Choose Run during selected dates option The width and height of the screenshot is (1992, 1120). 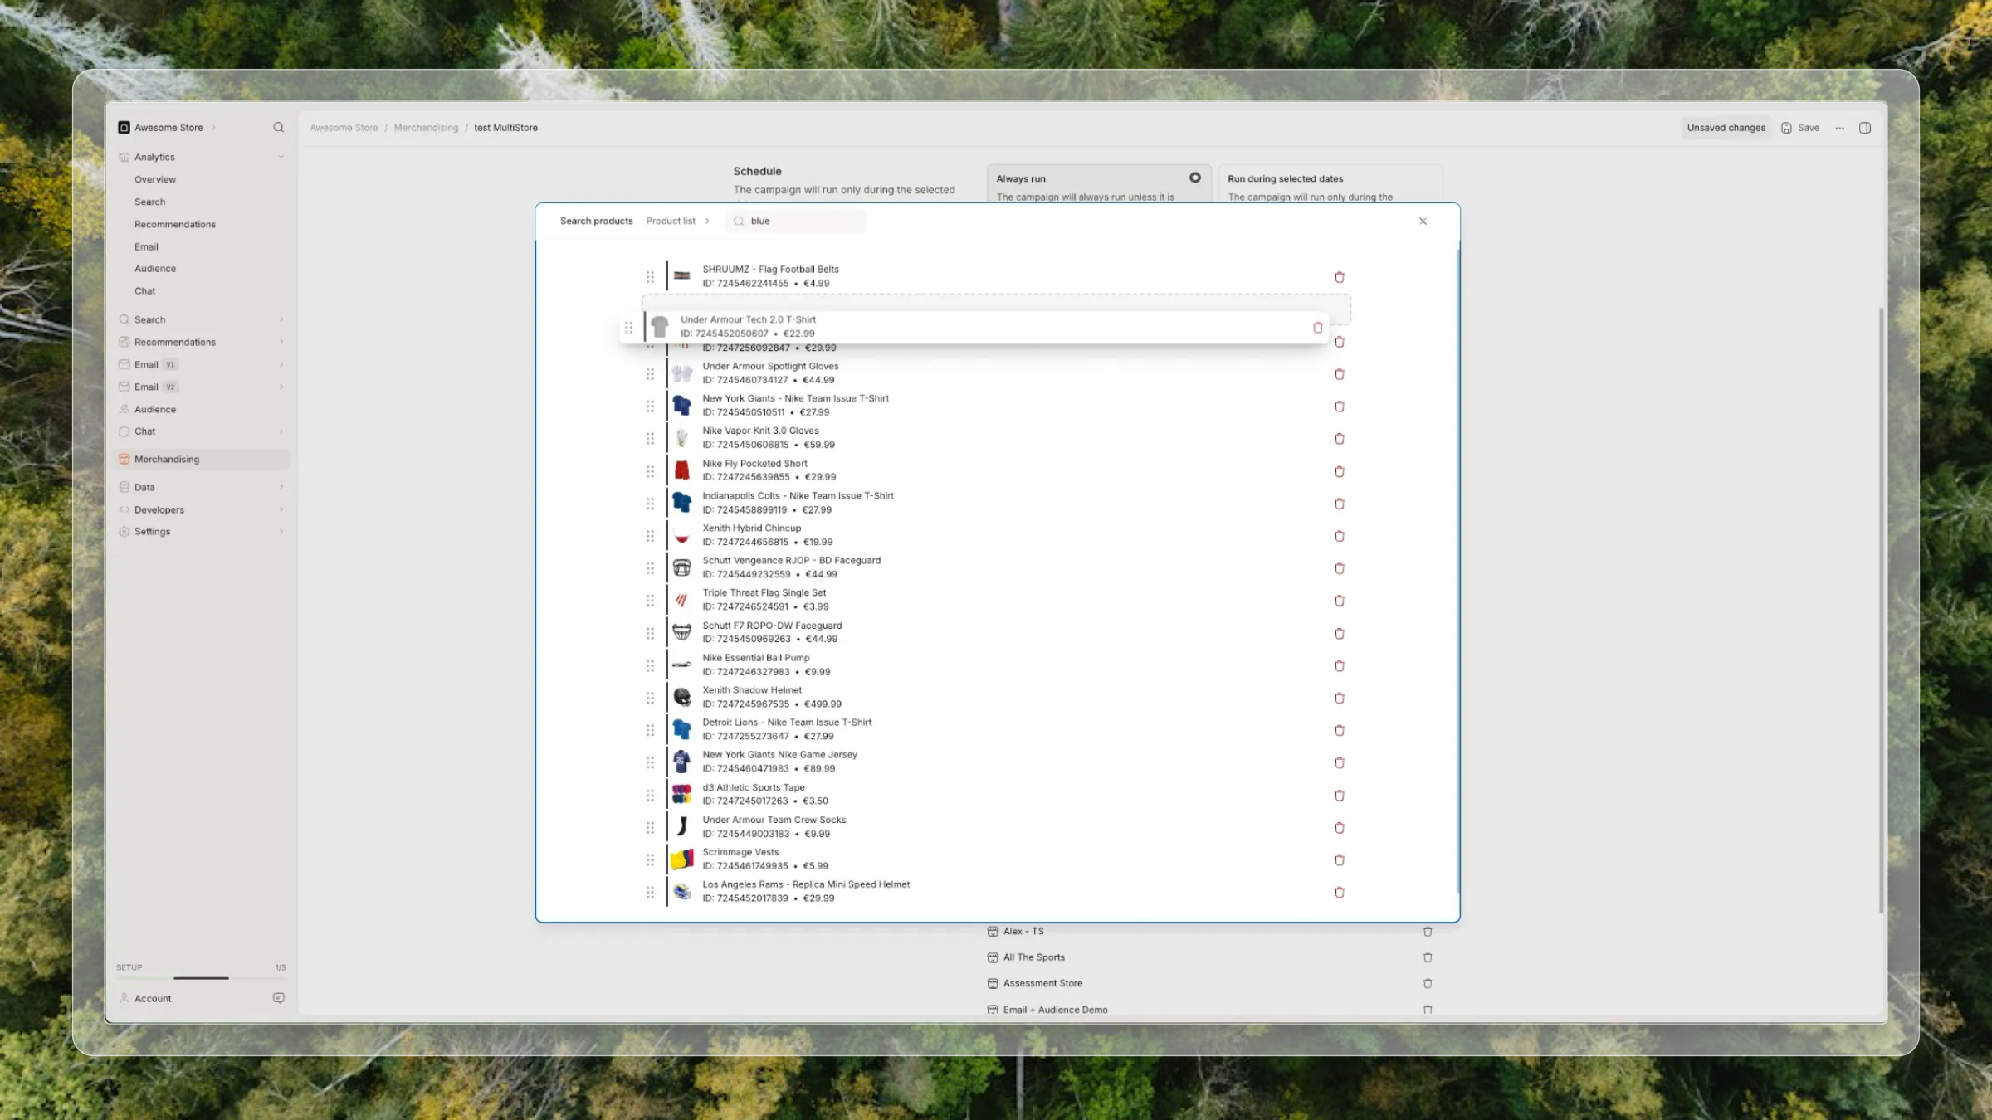(x=1330, y=183)
